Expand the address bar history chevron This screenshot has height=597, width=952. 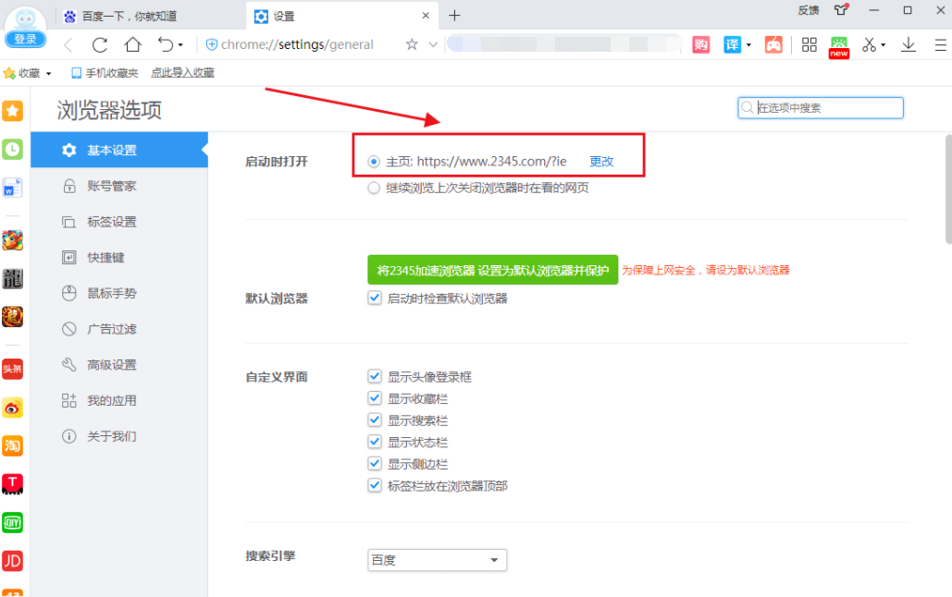click(433, 44)
